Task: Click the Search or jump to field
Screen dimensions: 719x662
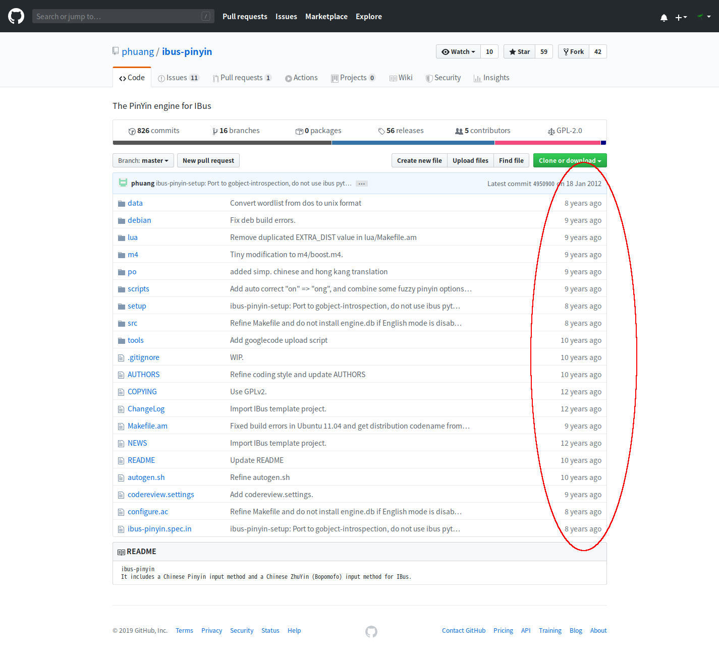Action: (x=123, y=16)
